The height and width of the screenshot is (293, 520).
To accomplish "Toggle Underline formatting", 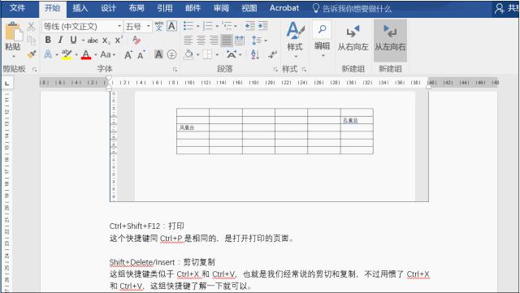I will (x=73, y=40).
